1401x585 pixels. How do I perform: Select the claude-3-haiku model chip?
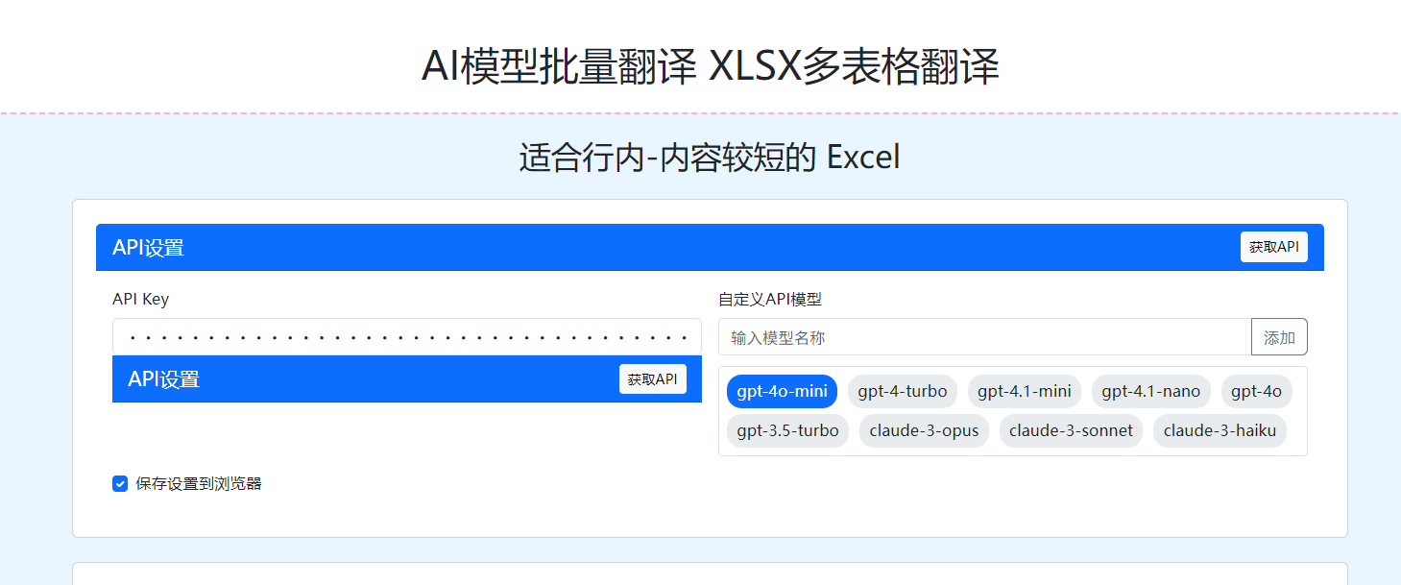click(x=1220, y=430)
